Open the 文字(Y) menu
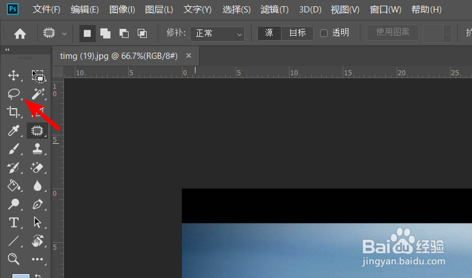This screenshot has width=472, height=278. click(x=197, y=10)
